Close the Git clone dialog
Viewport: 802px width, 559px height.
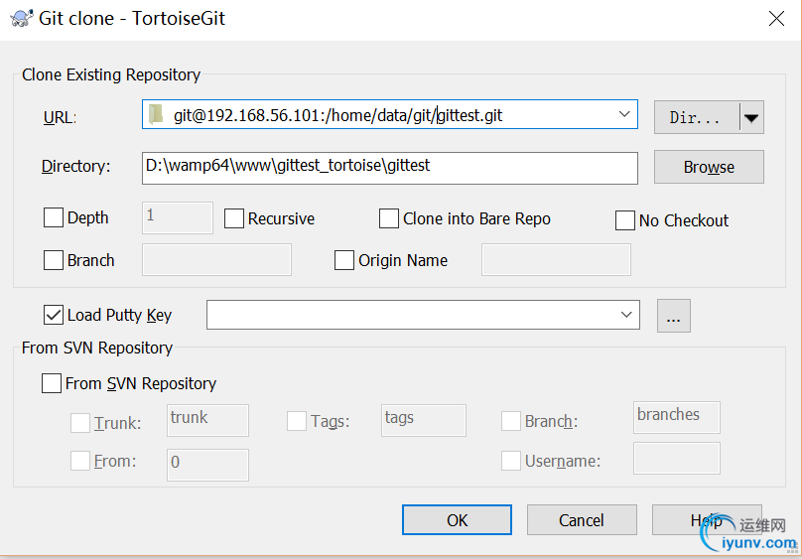point(776,19)
